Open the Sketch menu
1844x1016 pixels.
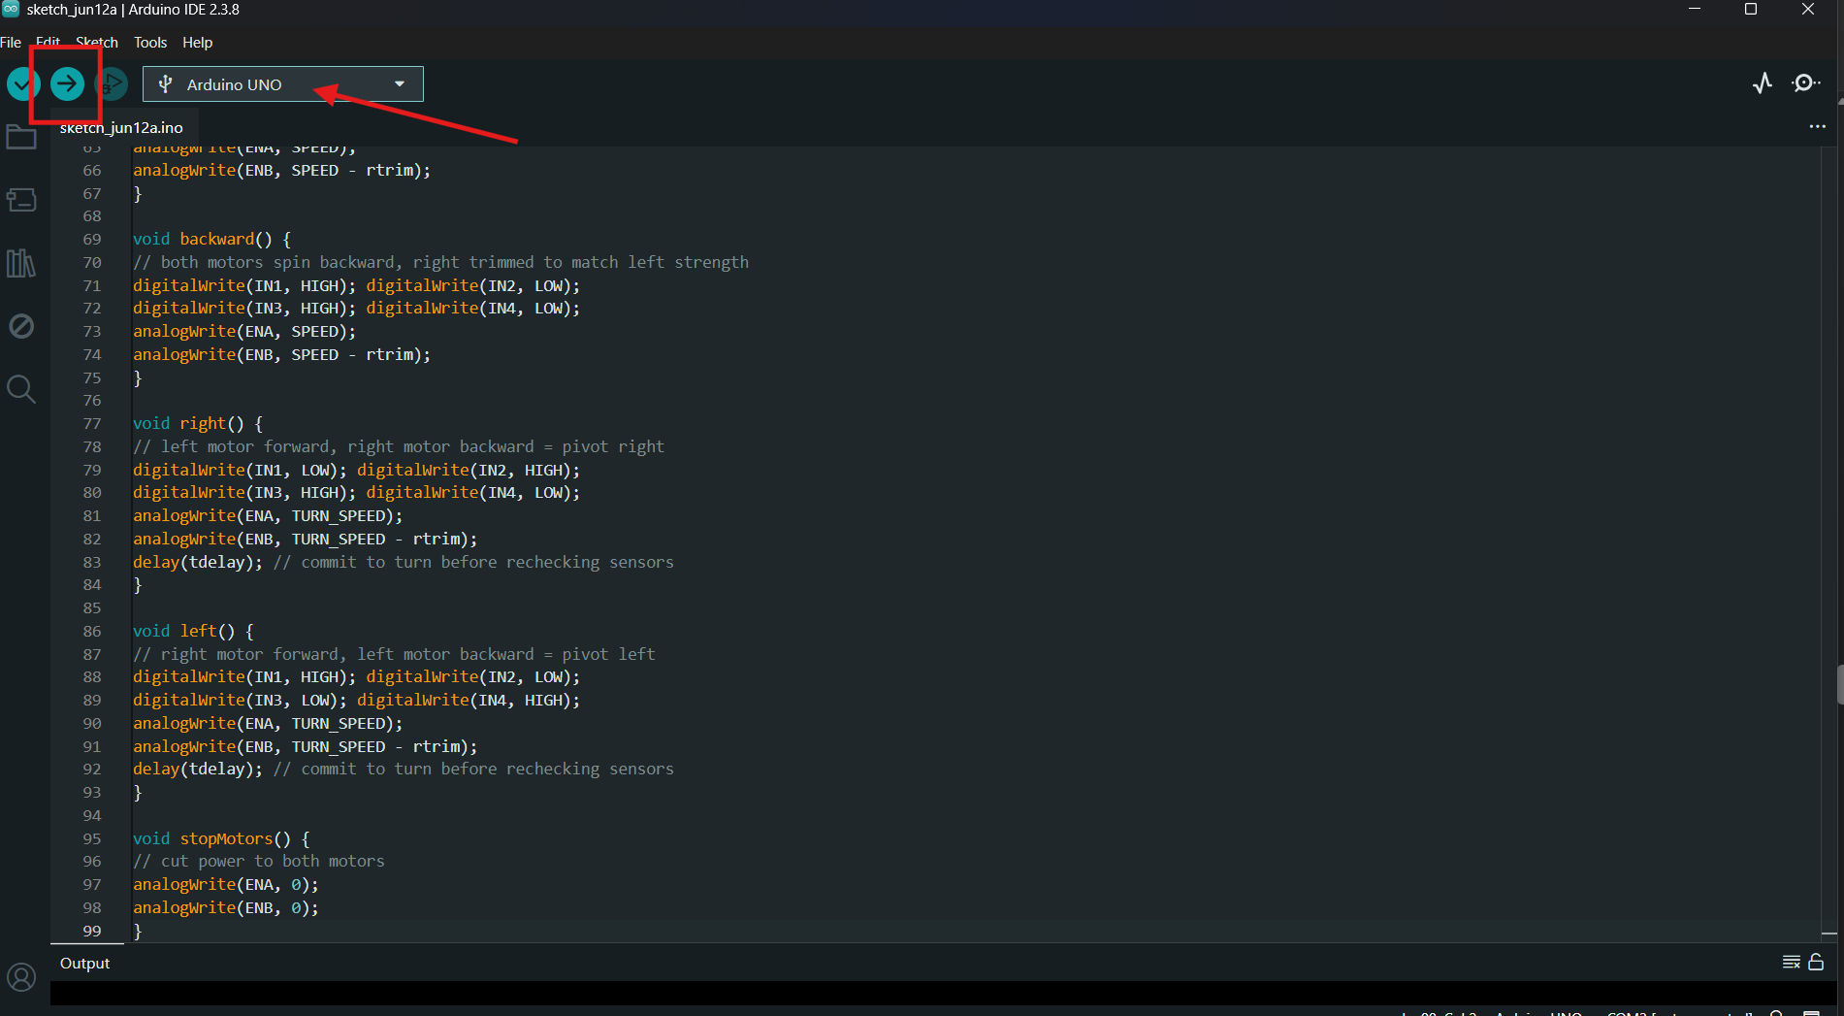(97, 43)
